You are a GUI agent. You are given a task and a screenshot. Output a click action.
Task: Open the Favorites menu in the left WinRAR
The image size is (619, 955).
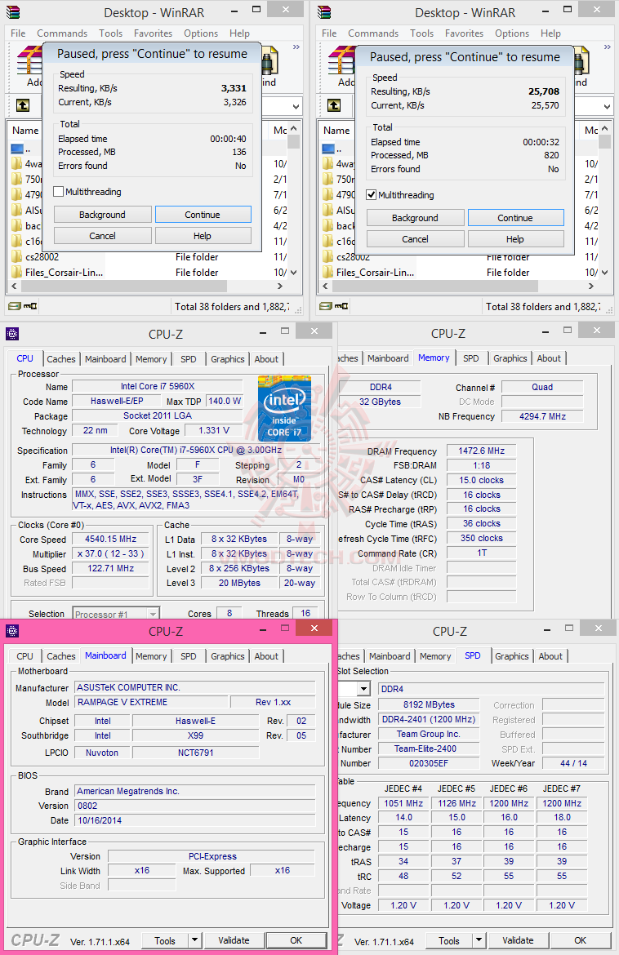pos(153,33)
